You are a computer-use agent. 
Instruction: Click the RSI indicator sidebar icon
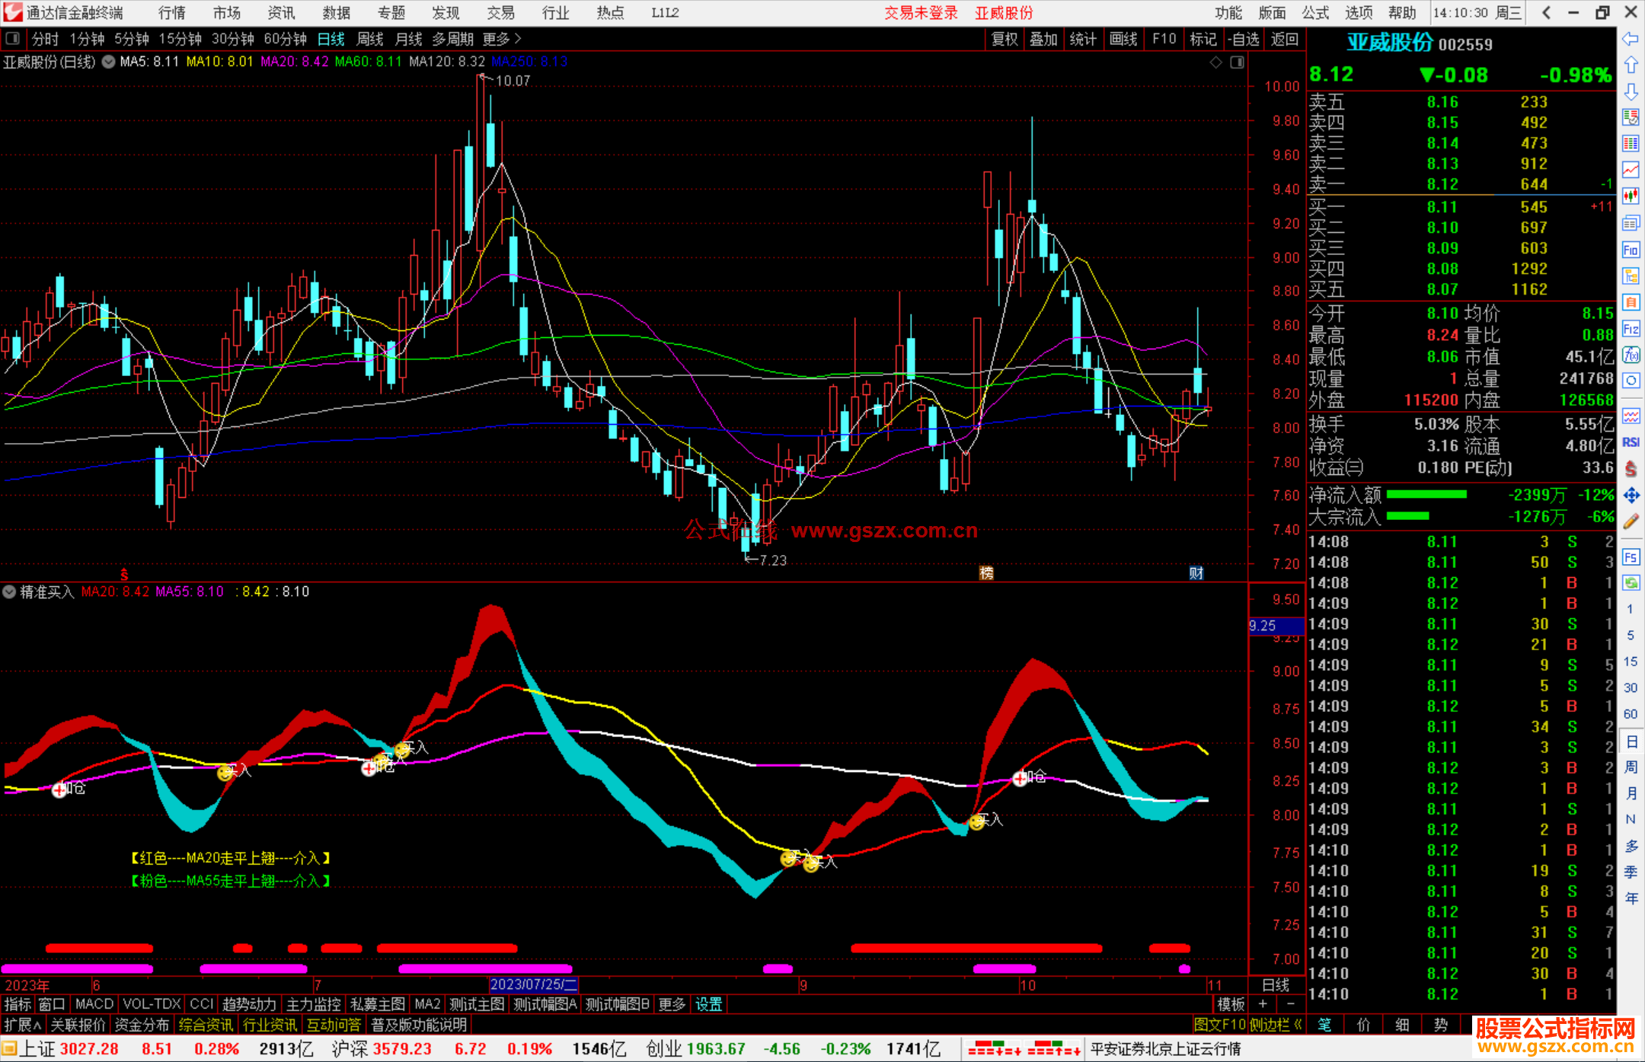coord(1631,442)
